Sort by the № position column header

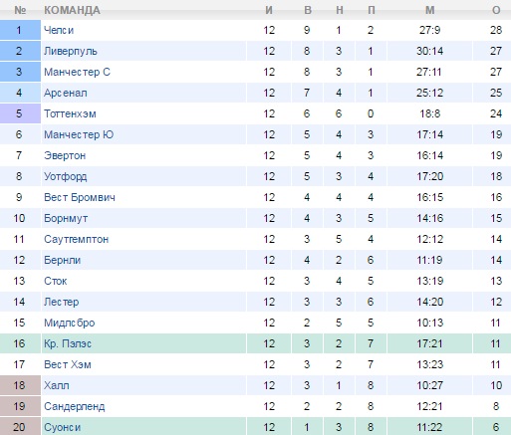point(20,10)
